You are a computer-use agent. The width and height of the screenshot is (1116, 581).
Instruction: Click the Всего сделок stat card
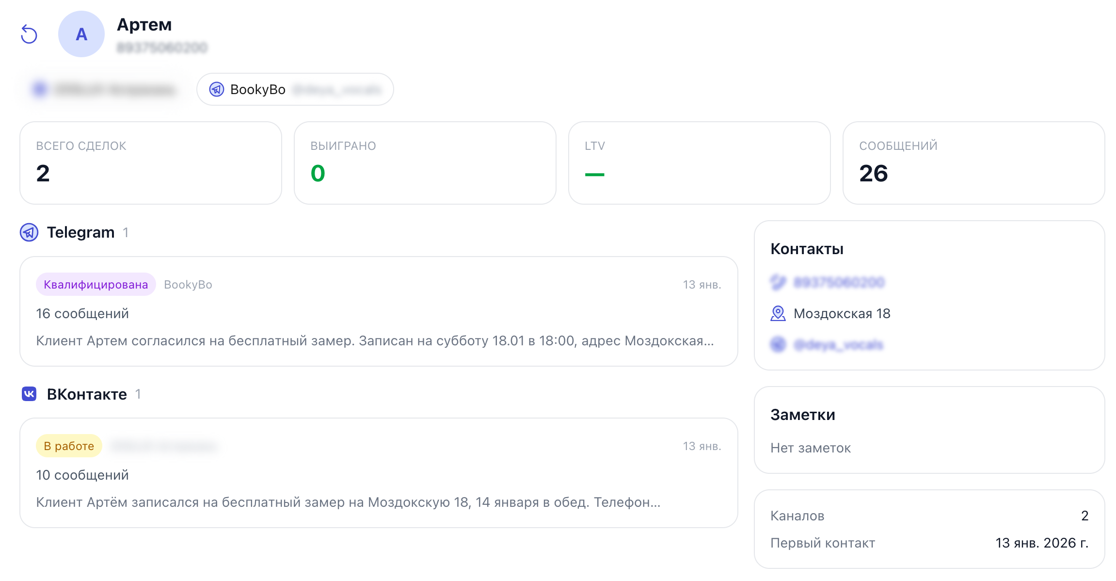click(x=150, y=163)
